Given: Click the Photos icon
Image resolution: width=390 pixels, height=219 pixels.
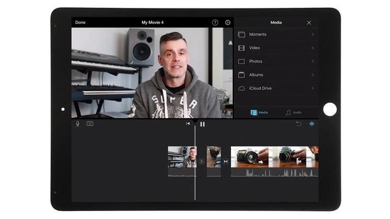Looking at the screenshot, I should (x=241, y=61).
